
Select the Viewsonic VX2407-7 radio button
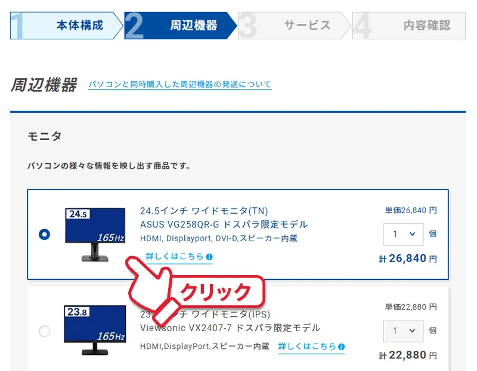(44, 331)
